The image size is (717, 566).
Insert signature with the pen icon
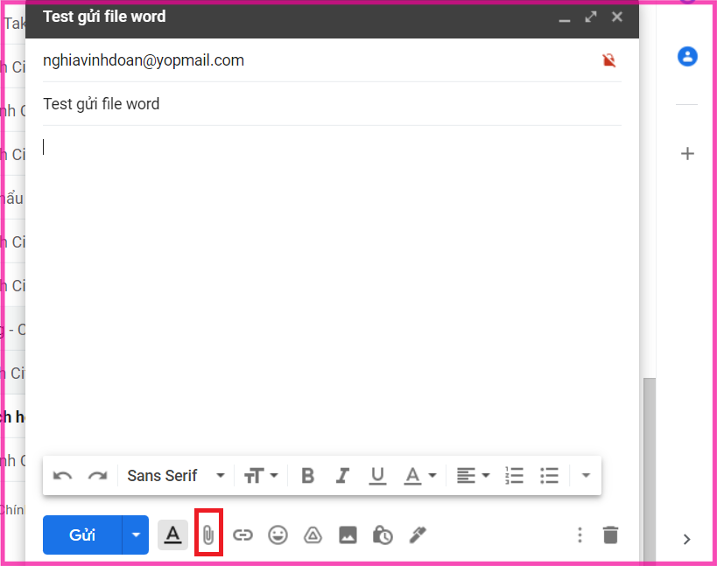[x=418, y=535]
